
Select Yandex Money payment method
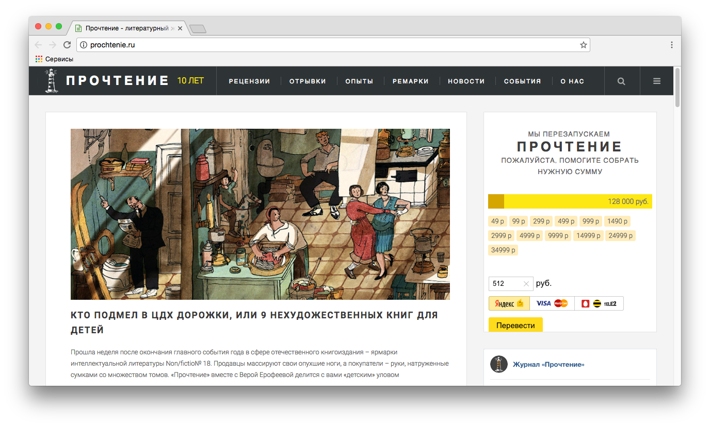click(x=509, y=303)
